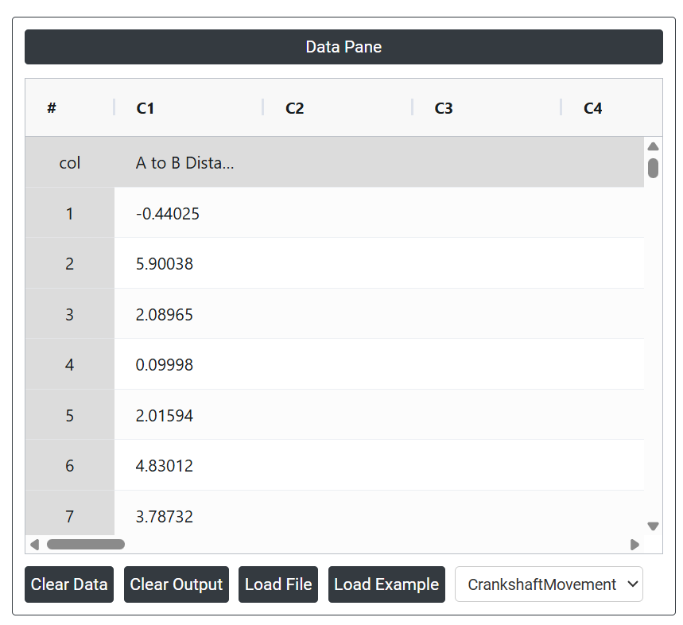Click the Data Pane title bar

343,47
